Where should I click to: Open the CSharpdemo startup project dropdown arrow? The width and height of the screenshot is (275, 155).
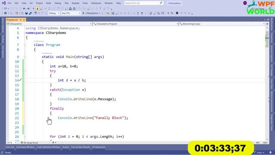[99, 13]
